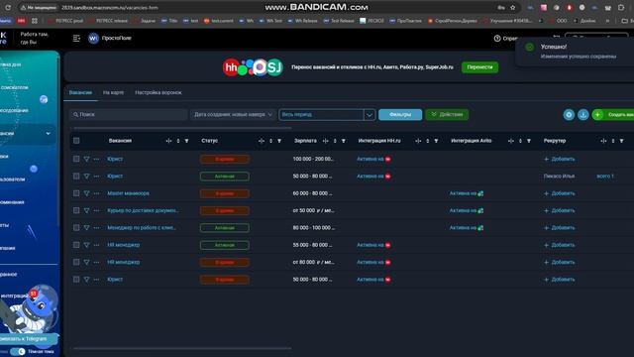Open the Настройка воронок tab

coord(158,92)
